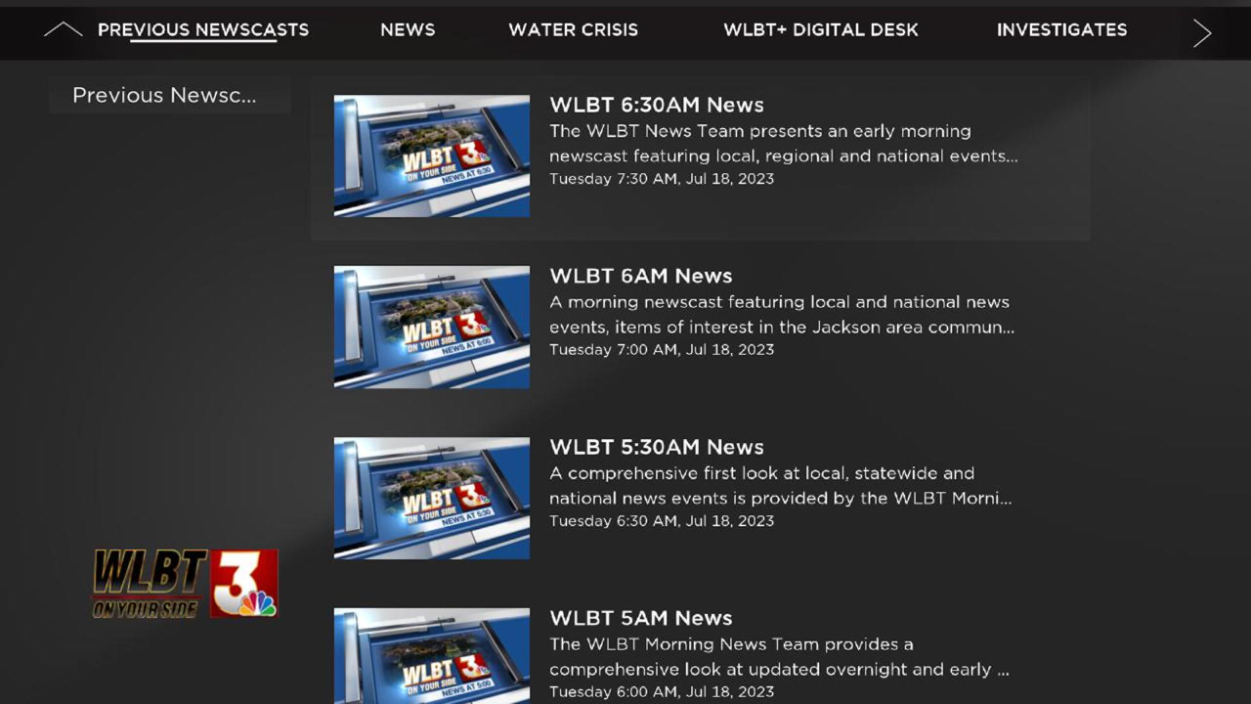1251x704 pixels.
Task: Open the WLBT 5:30AM News title link
Action: [657, 447]
